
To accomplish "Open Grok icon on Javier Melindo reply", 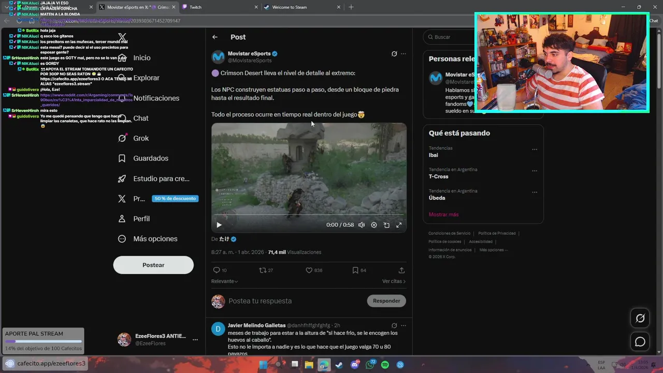I will [x=394, y=326].
